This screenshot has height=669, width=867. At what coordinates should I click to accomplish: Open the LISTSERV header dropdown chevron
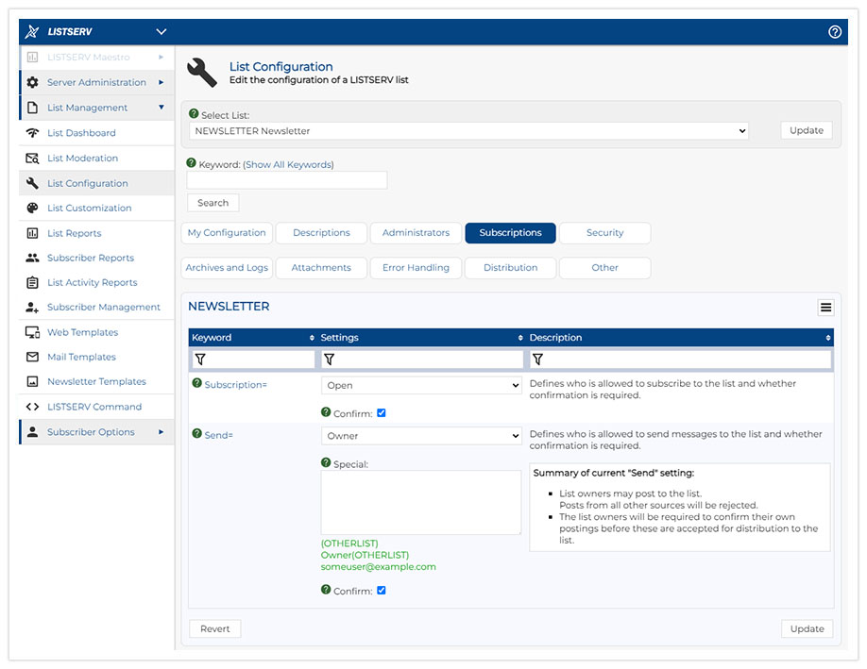coord(161,31)
